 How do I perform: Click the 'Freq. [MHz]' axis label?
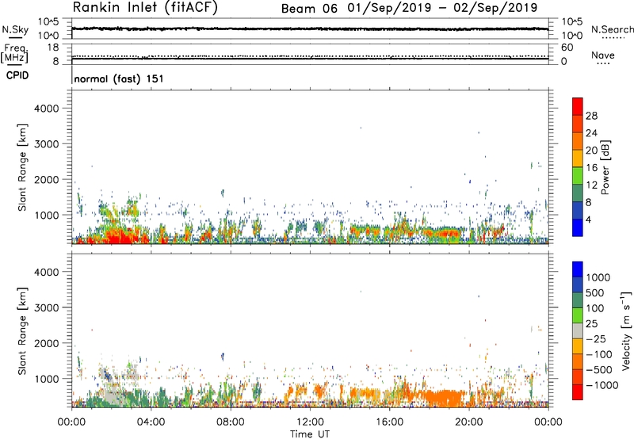[x=14, y=53]
